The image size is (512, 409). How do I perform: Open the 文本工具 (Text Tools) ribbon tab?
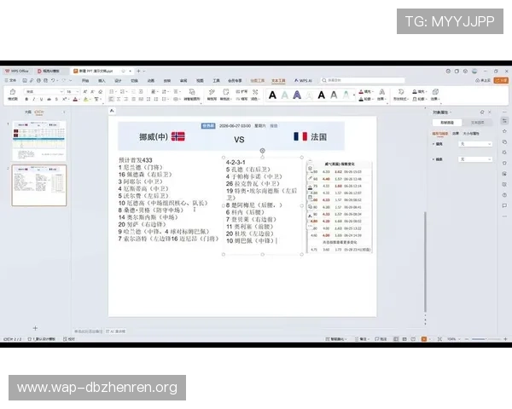tap(278, 81)
